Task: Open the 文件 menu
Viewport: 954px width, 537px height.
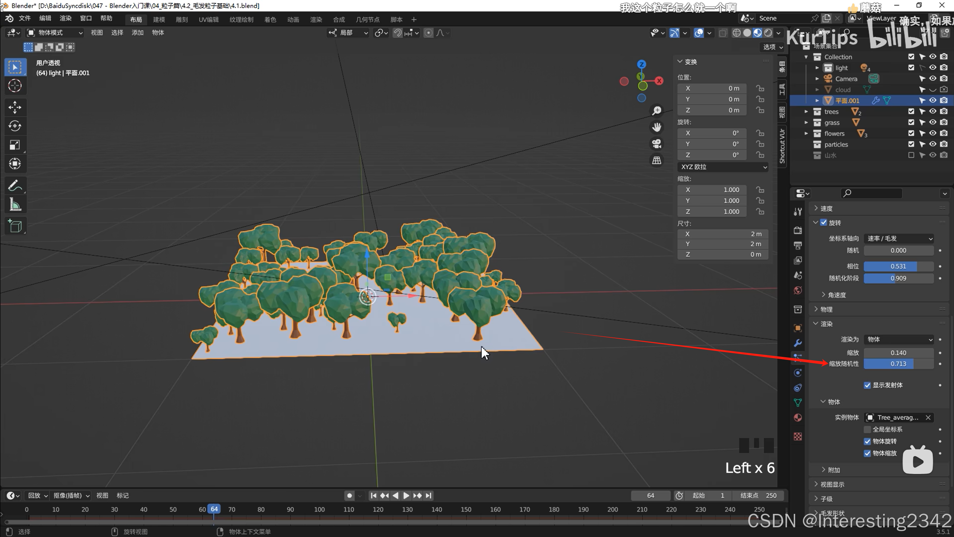Action: pyautogui.click(x=25, y=18)
